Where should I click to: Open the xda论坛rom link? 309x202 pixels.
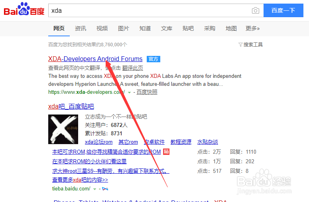pos(99,142)
